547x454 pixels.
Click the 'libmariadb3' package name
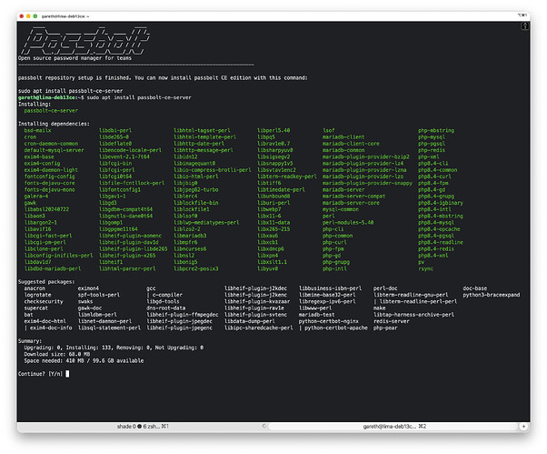190,236
